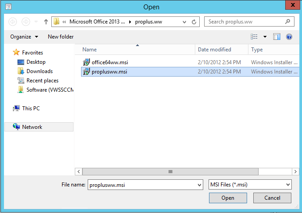Open Software (VWSSCCM network share
The image size is (302, 213).
[50, 90]
